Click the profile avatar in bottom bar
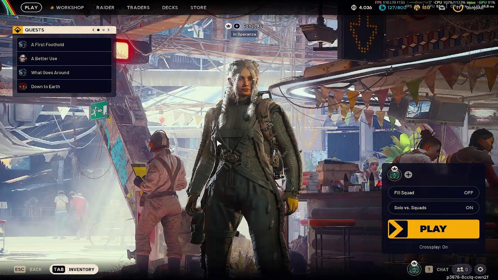Image resolution: width=498 pixels, height=280 pixels. tap(414, 268)
